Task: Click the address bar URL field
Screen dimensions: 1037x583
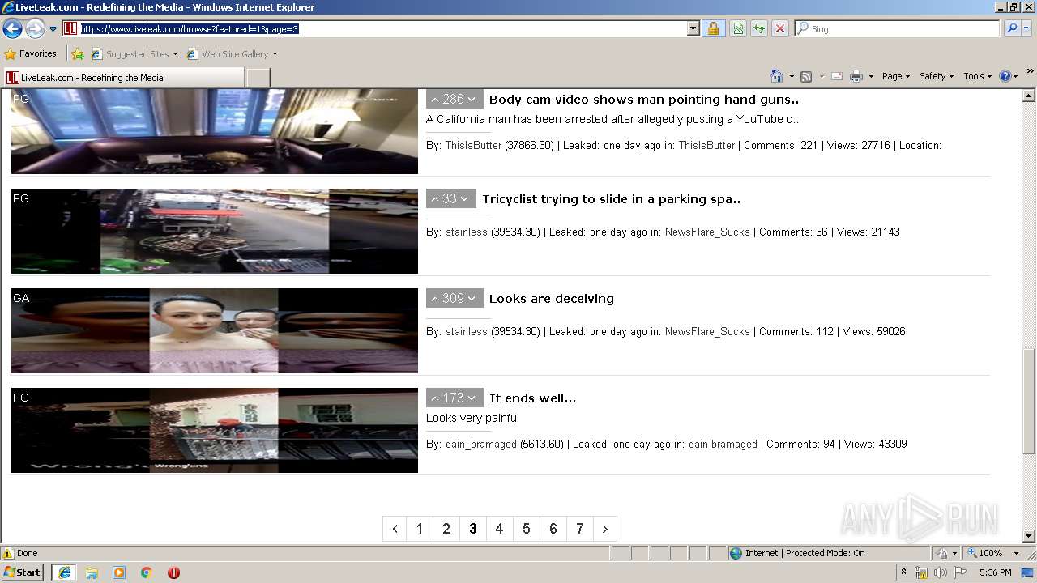Action: tap(382, 28)
